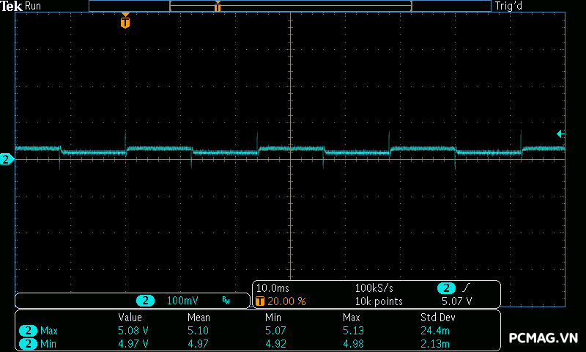The width and height of the screenshot is (586, 352).
Task: Click the trigger level arrow on right edge
Action: point(560,133)
